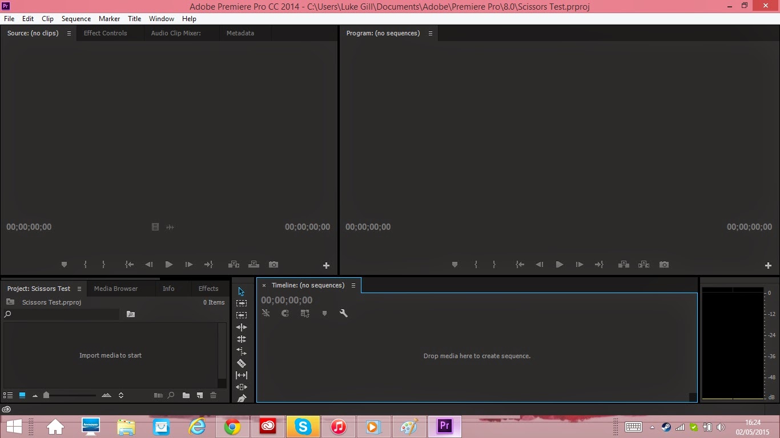This screenshot has width=780, height=438.
Task: Switch Project panel to List View
Action: (x=8, y=395)
